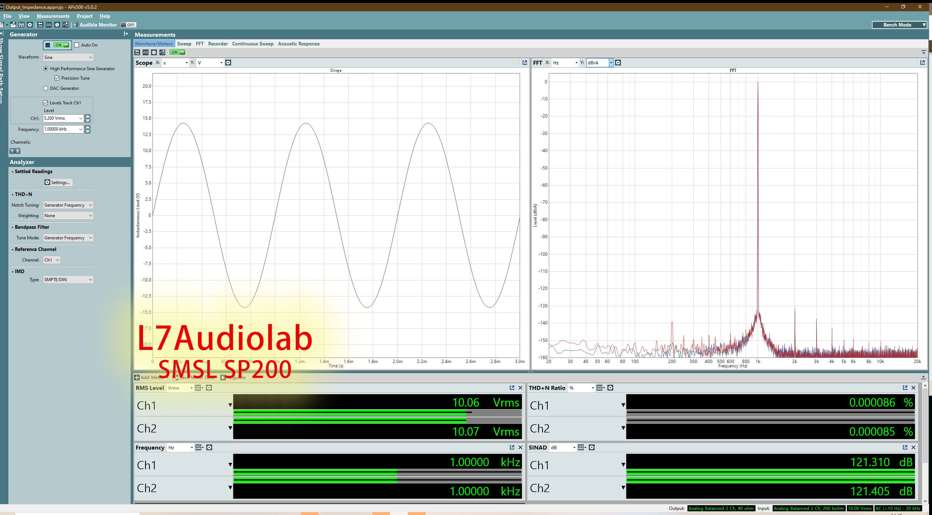Switch to Acoustic Response tab
Image resolution: width=932 pixels, height=515 pixels.
[x=298, y=44]
